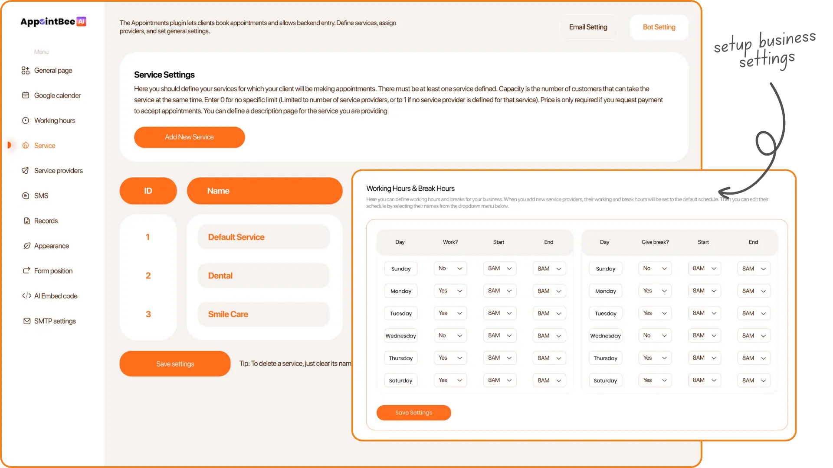Click the Name column header
Image resolution: width=833 pixels, height=468 pixels.
coord(265,191)
